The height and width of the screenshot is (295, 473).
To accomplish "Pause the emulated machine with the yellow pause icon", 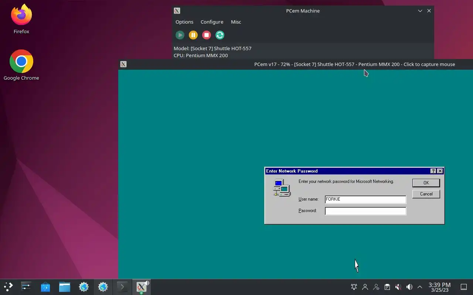I will coord(193,35).
